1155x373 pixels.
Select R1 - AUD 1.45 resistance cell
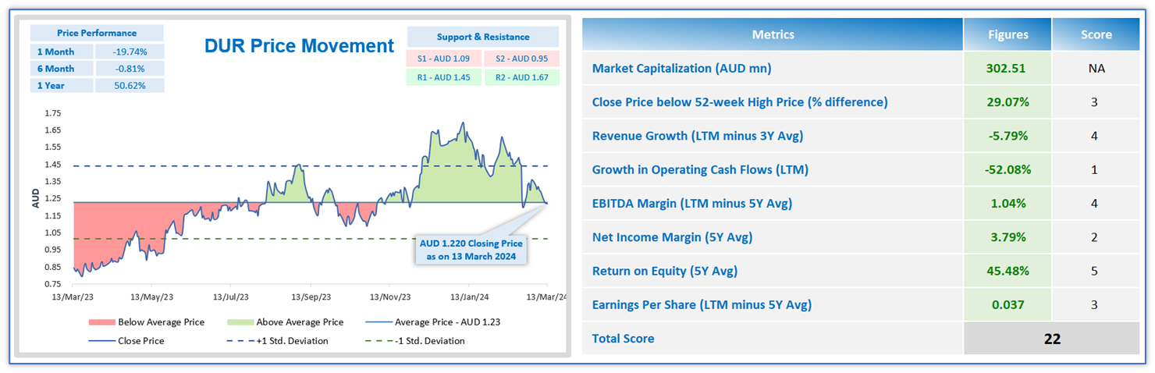[444, 77]
